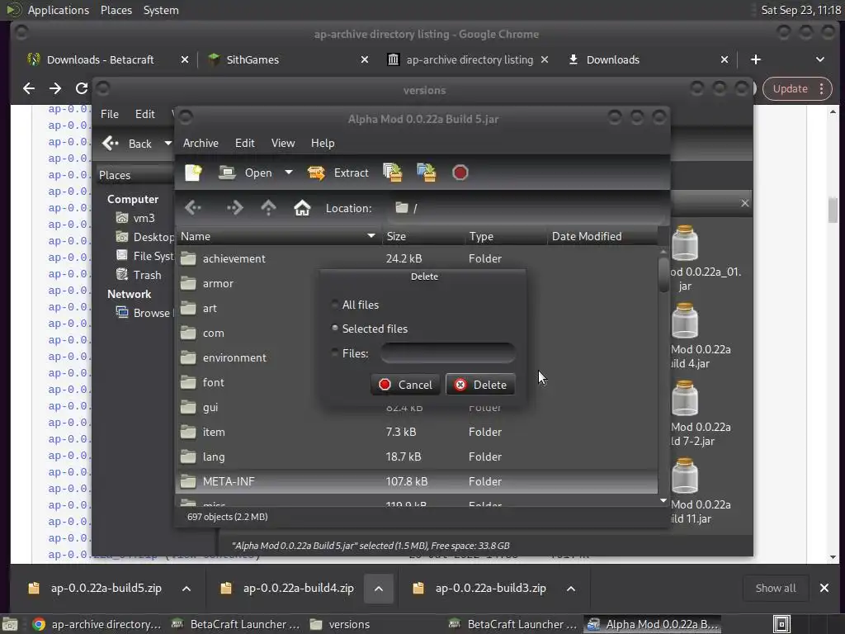
Task: Click the show desktop icon in bottom panel
Action: 10,624
